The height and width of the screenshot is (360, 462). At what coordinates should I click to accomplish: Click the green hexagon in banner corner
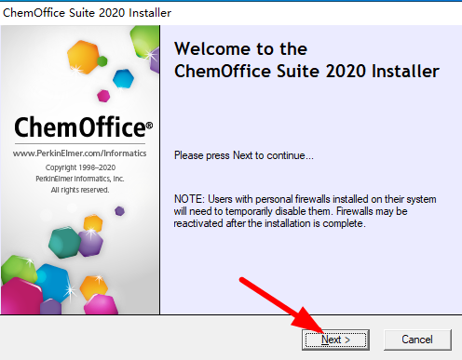coord(144,42)
